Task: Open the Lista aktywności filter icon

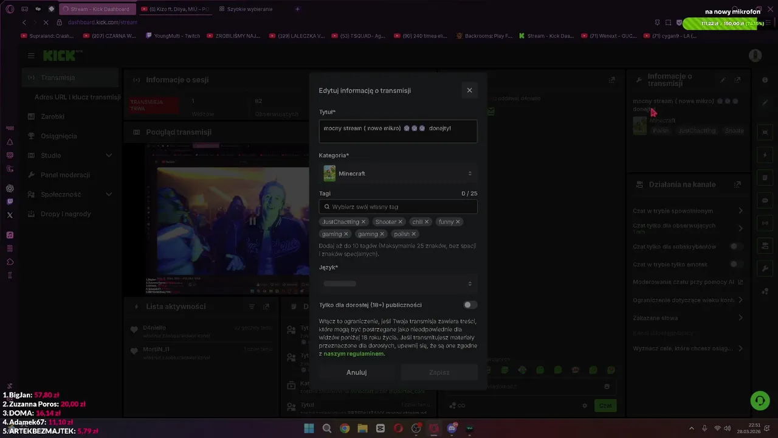Action: [x=252, y=307]
